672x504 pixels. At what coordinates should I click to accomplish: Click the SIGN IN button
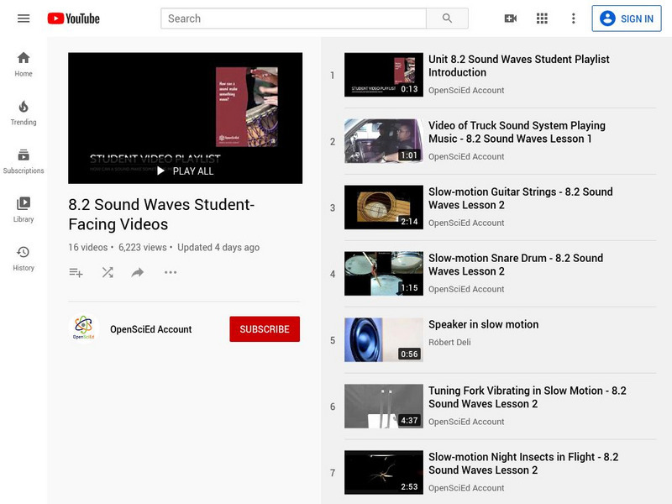click(x=627, y=18)
